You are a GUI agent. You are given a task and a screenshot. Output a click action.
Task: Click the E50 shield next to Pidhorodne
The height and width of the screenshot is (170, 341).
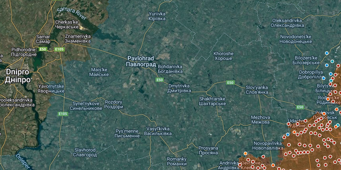pos(43,49)
